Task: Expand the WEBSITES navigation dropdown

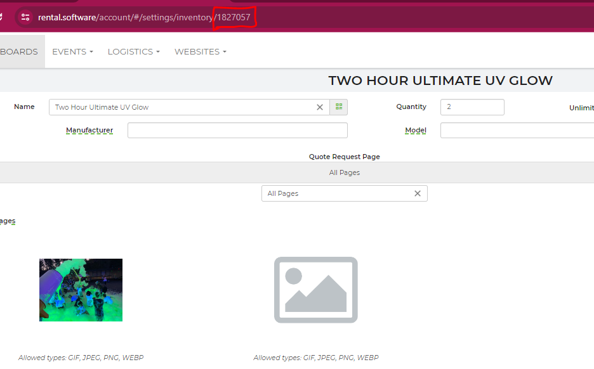Action: [x=200, y=51]
